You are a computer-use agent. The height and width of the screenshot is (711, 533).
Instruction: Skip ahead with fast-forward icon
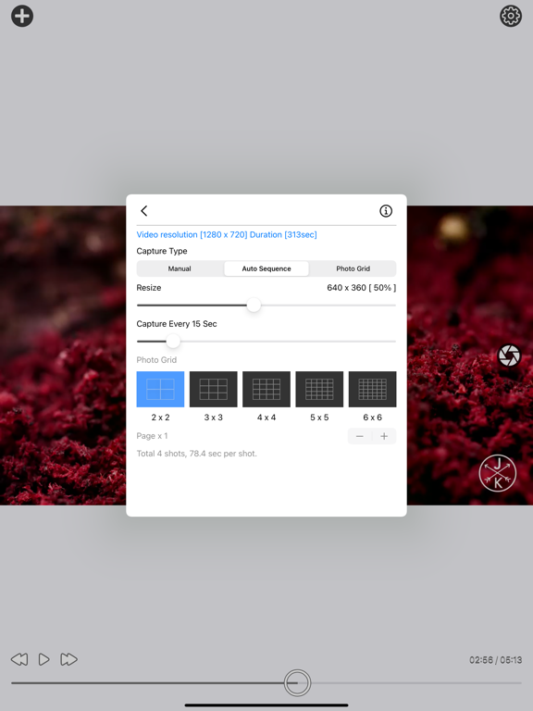[x=68, y=659]
